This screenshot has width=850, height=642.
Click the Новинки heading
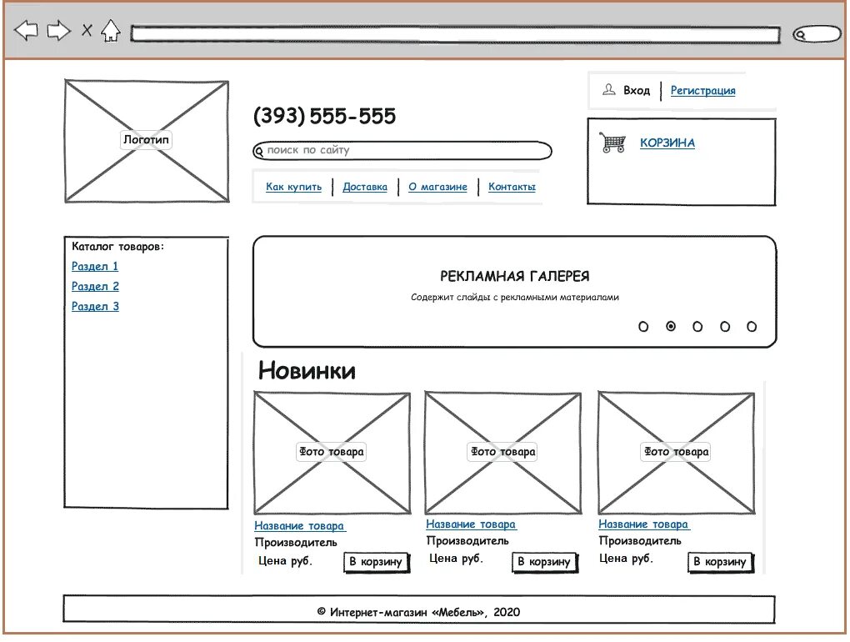tap(307, 371)
